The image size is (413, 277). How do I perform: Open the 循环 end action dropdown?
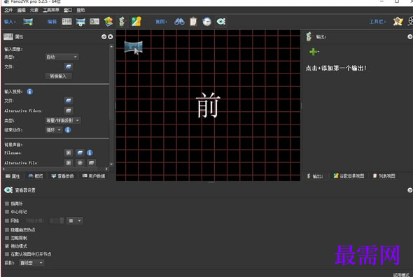point(54,130)
